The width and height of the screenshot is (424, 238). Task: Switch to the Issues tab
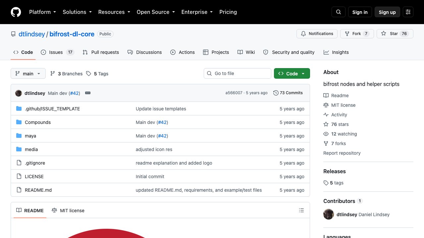pyautogui.click(x=57, y=52)
